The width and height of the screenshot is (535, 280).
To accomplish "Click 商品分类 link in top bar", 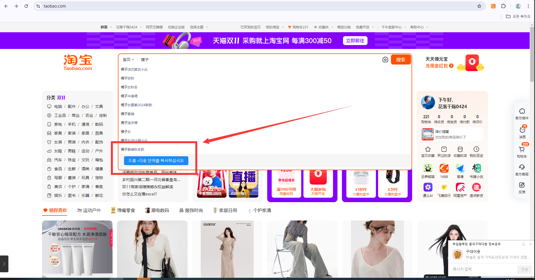I will 344,27.
